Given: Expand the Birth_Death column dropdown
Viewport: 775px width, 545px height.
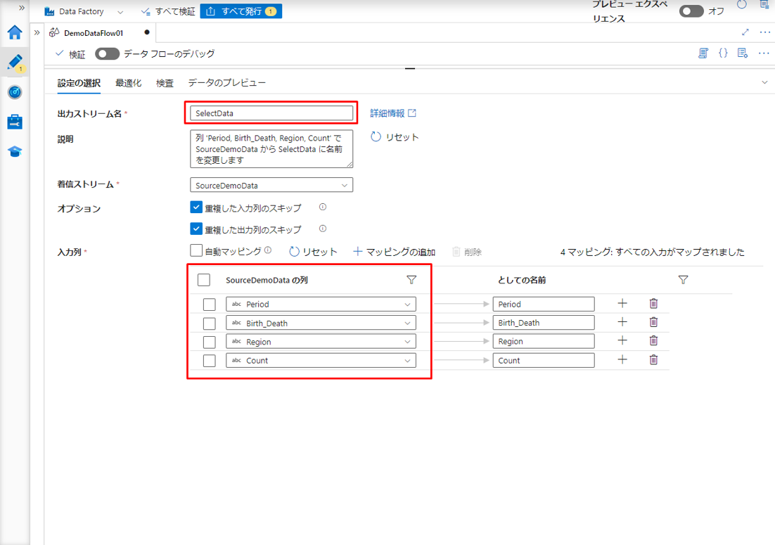Looking at the screenshot, I should 407,323.
